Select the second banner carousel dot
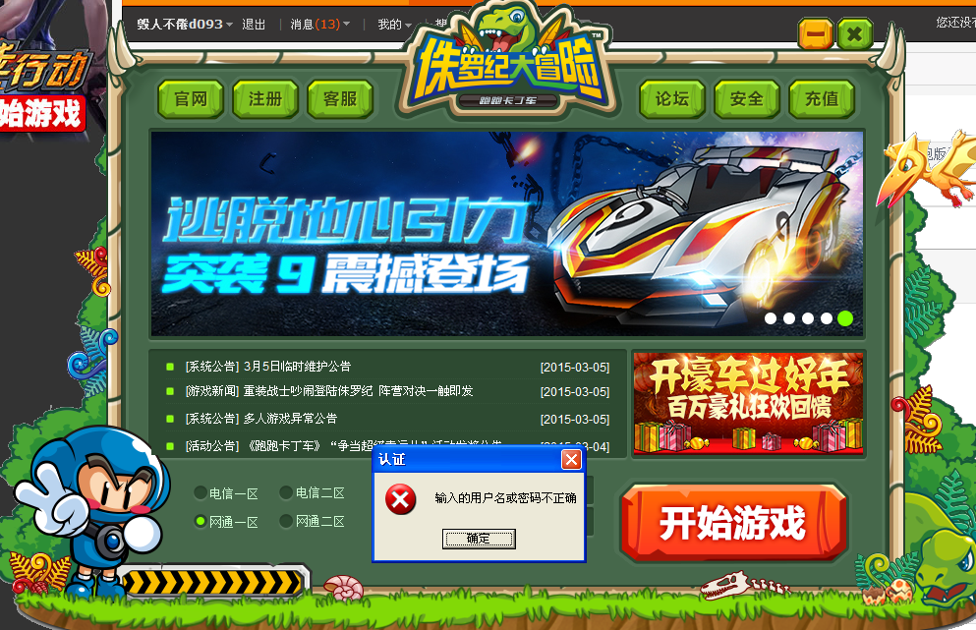The height and width of the screenshot is (630, 976). 789,318
